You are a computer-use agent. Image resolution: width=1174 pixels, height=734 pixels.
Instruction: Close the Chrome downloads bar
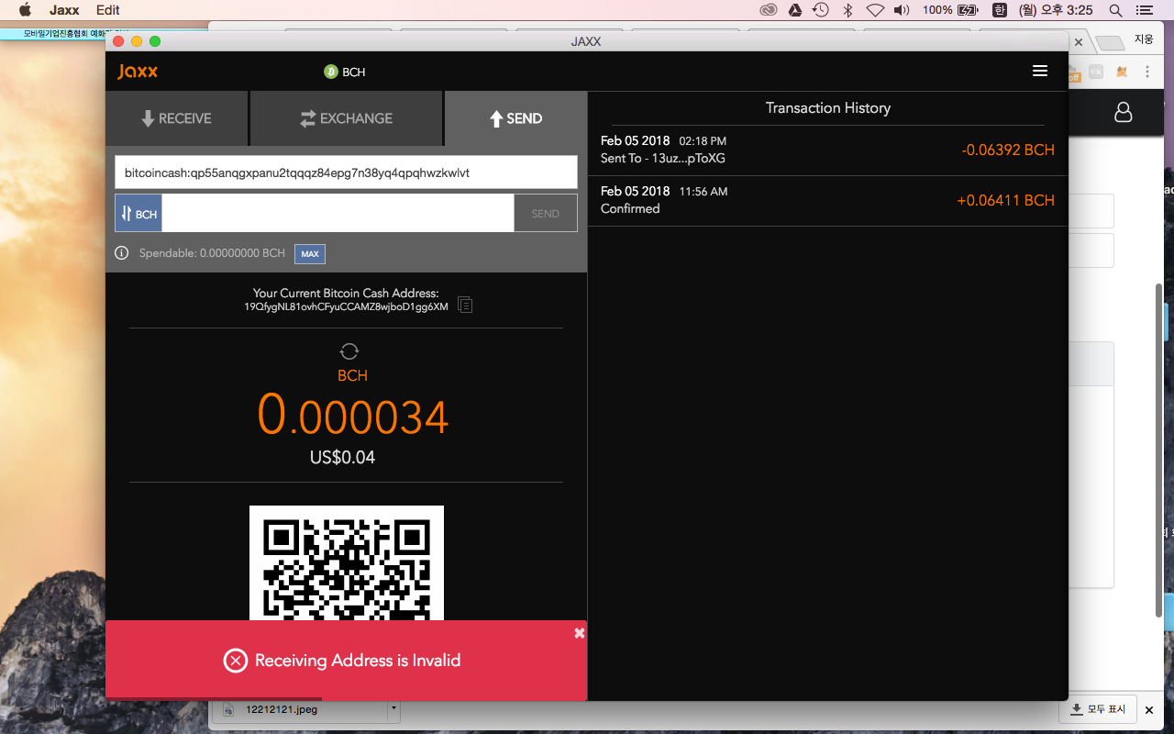tap(1149, 710)
